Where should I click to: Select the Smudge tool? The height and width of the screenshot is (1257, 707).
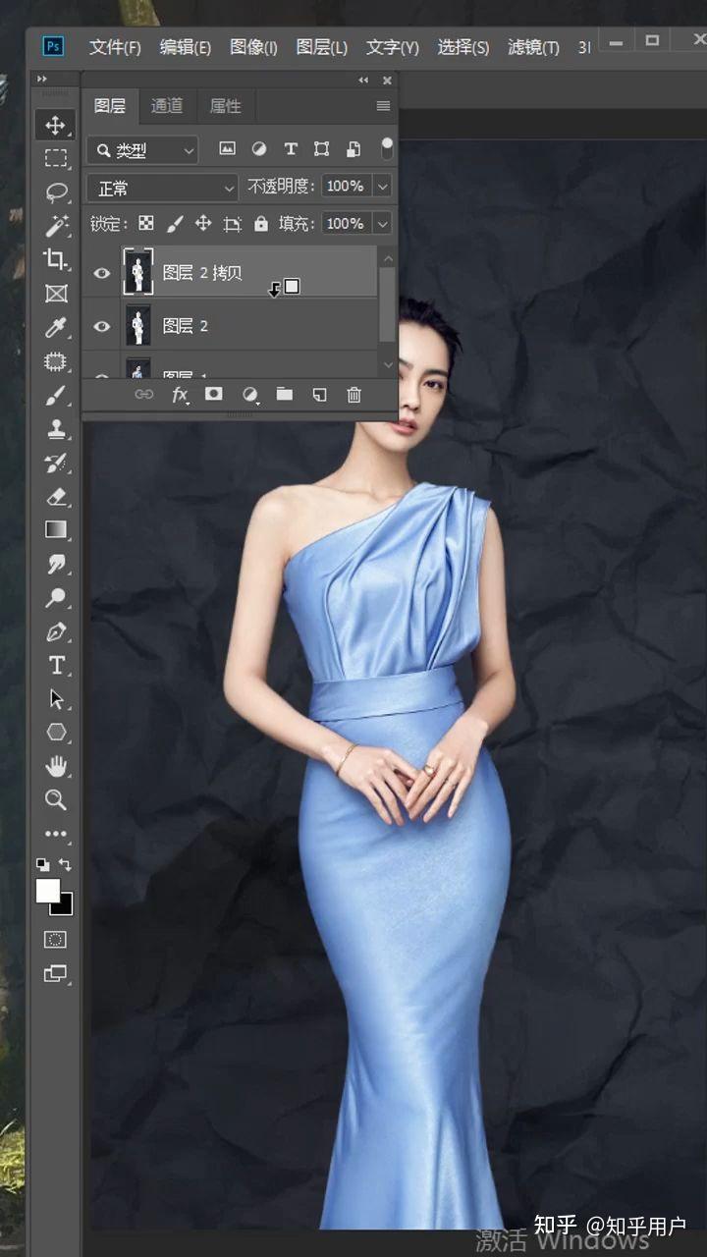[x=56, y=565]
